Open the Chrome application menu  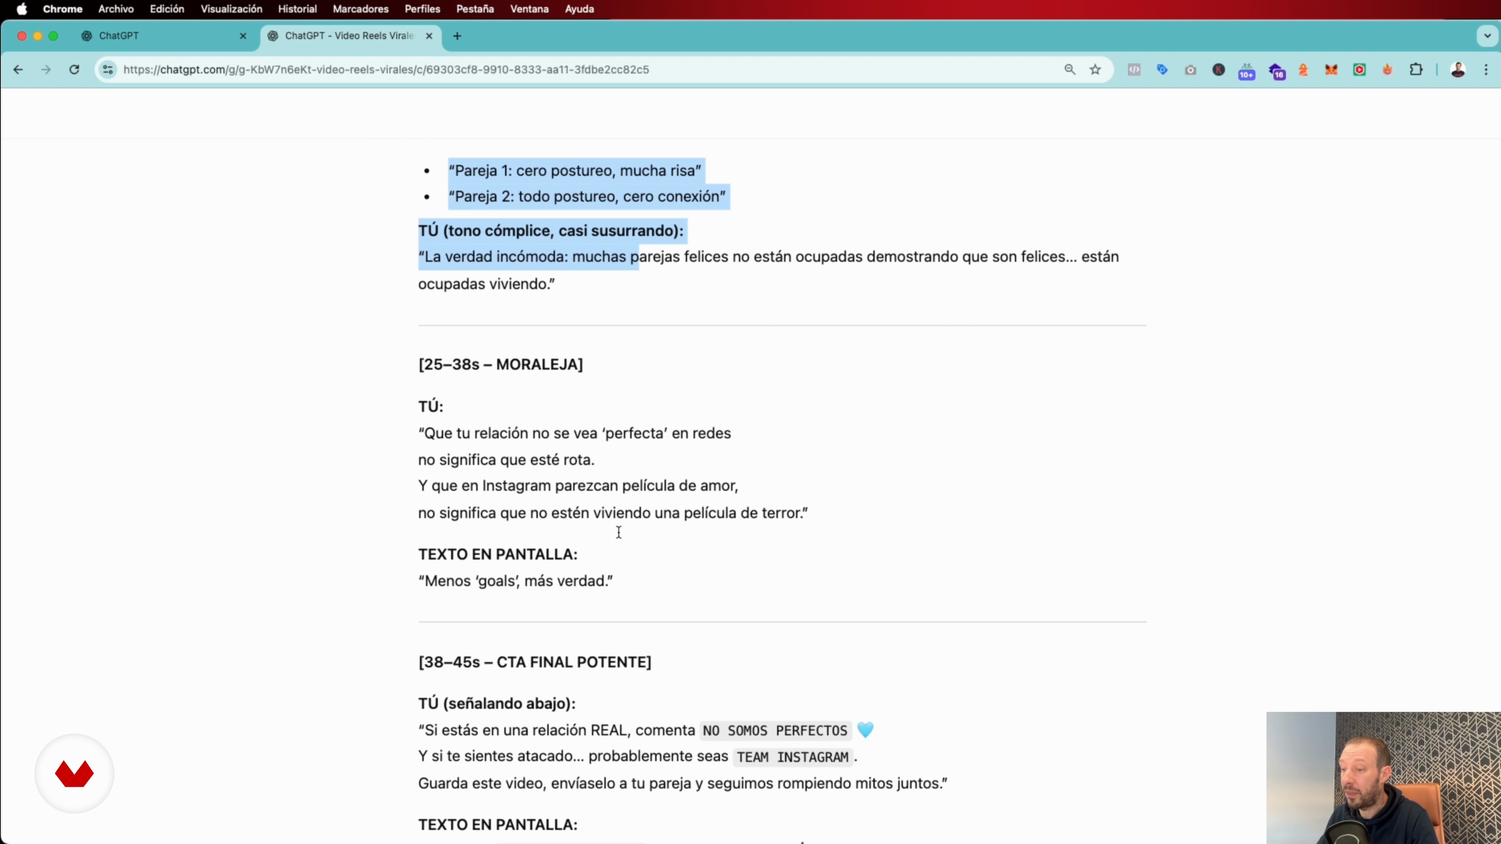pos(63,9)
